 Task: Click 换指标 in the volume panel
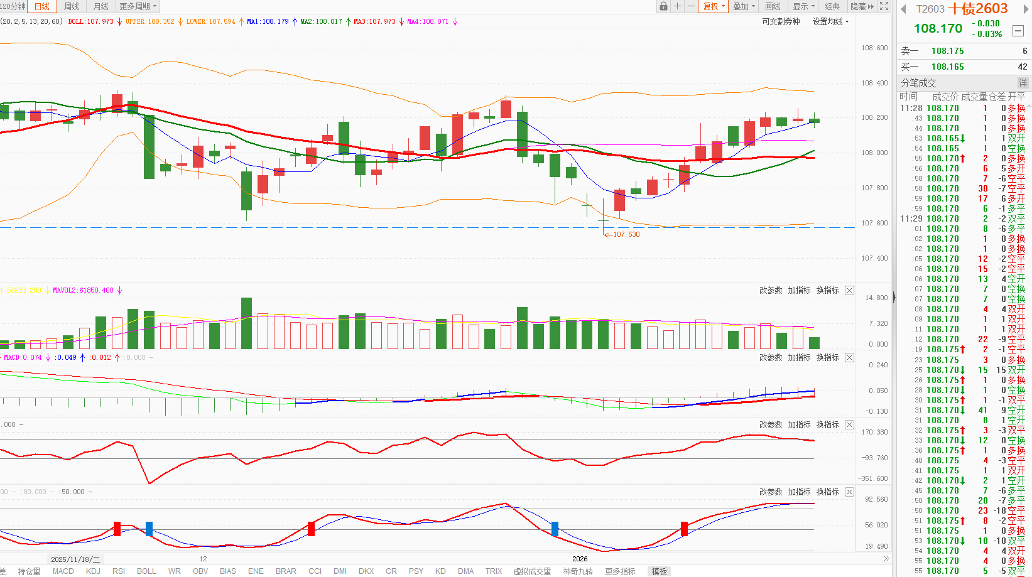pos(827,290)
